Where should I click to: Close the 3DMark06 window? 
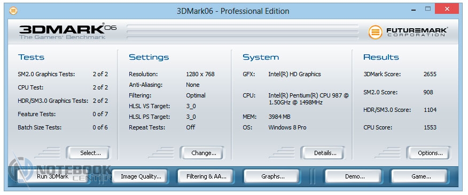(447, 9)
